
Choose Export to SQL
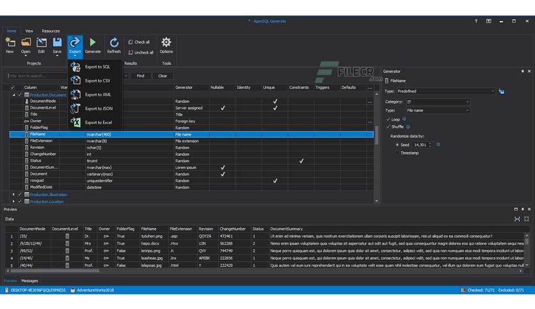pos(95,66)
